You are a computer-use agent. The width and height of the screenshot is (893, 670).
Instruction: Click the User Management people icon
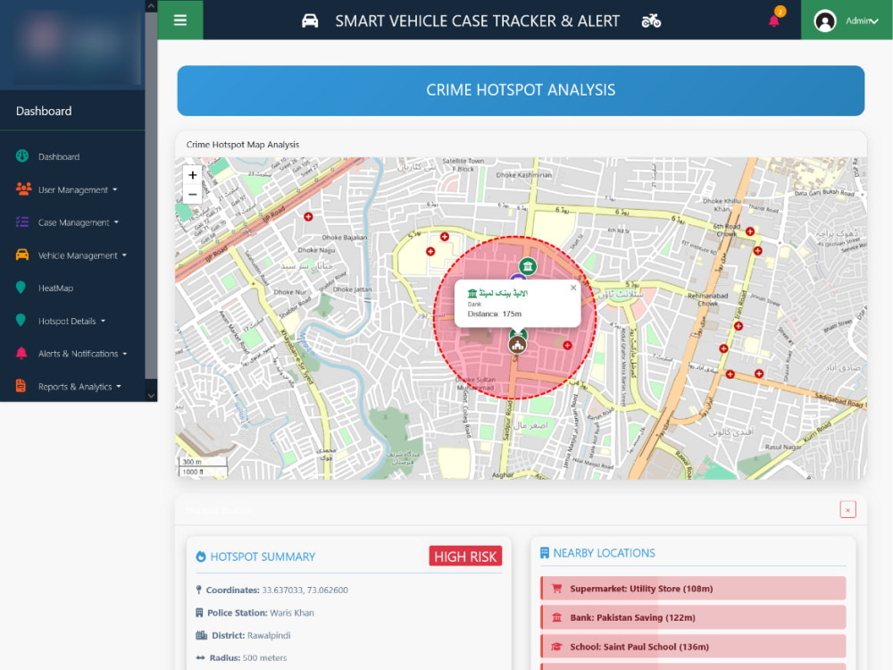pos(23,188)
